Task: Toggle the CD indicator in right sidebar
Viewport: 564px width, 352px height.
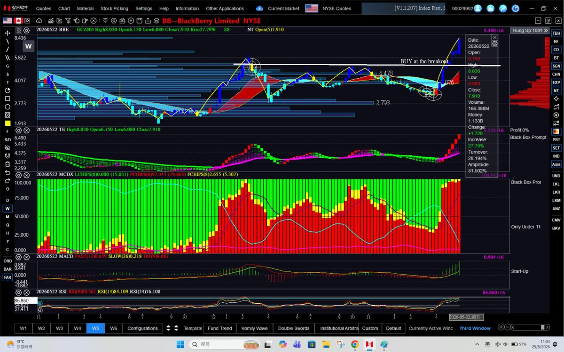Action: (556, 49)
